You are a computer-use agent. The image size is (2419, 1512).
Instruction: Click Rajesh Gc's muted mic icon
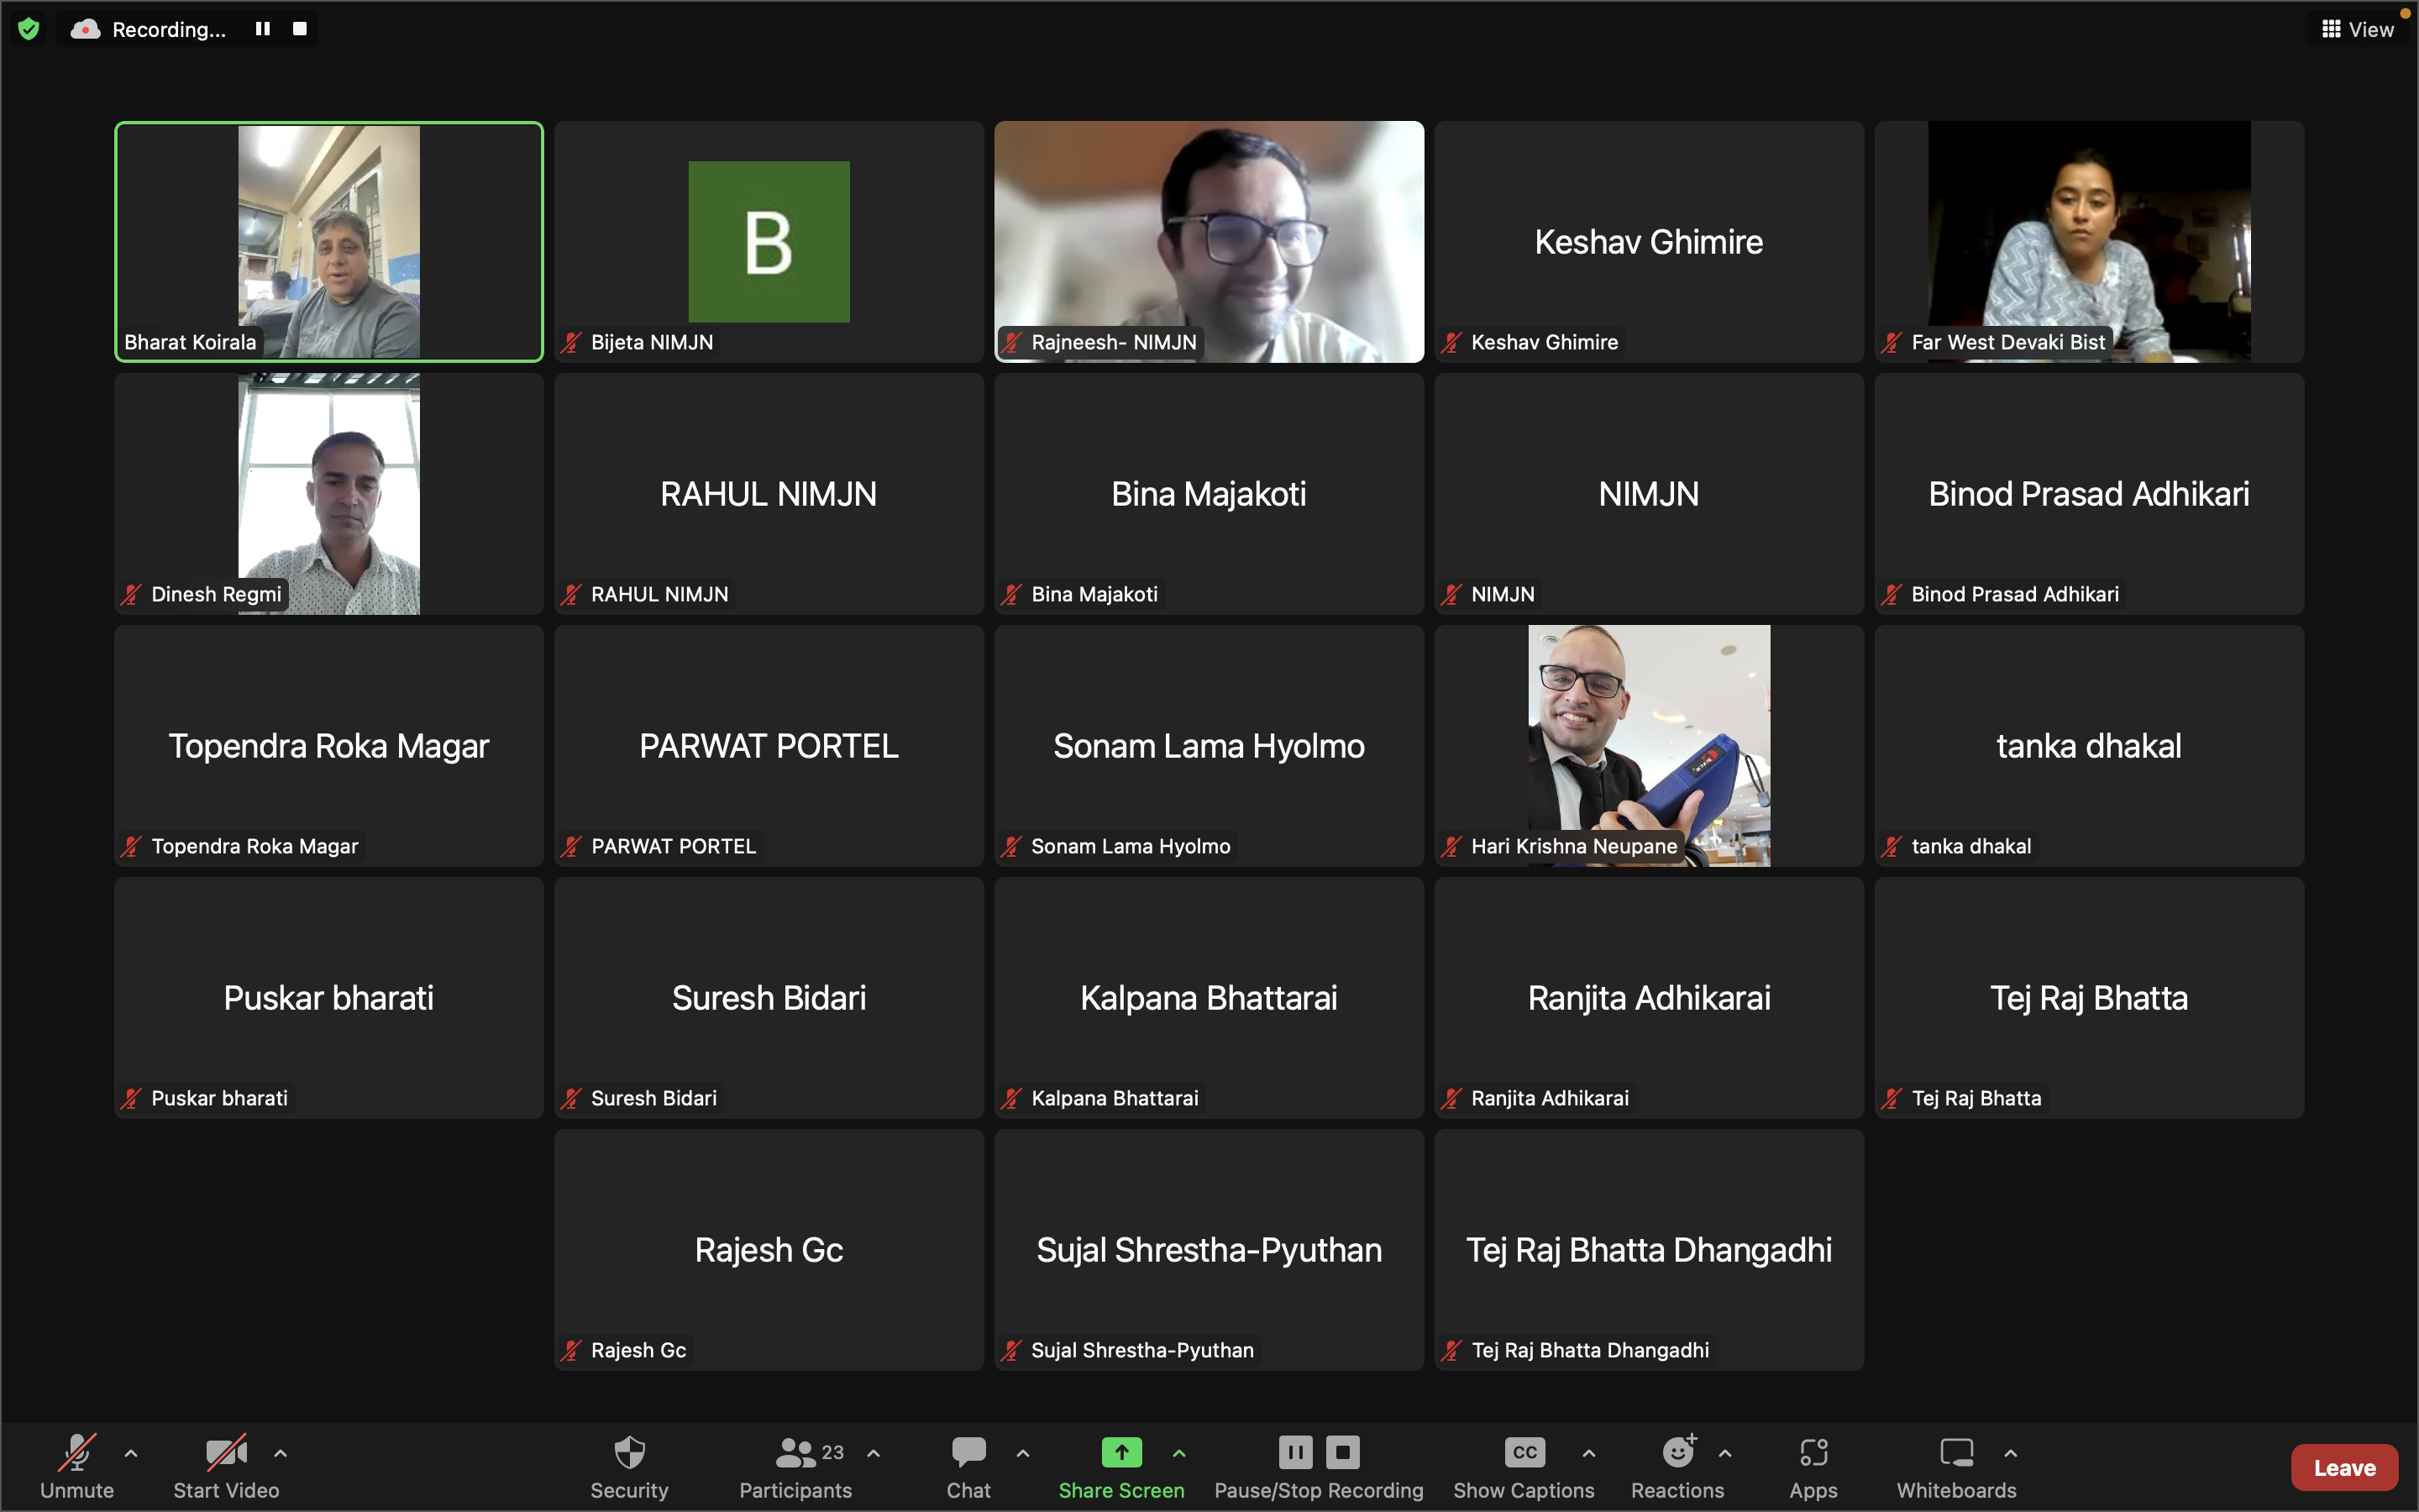(x=571, y=1350)
